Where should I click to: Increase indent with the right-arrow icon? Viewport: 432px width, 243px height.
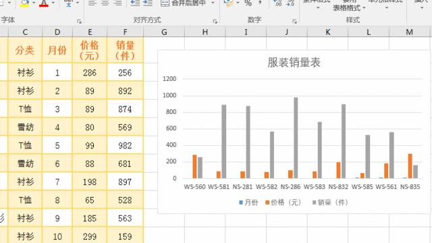click(148, 3)
